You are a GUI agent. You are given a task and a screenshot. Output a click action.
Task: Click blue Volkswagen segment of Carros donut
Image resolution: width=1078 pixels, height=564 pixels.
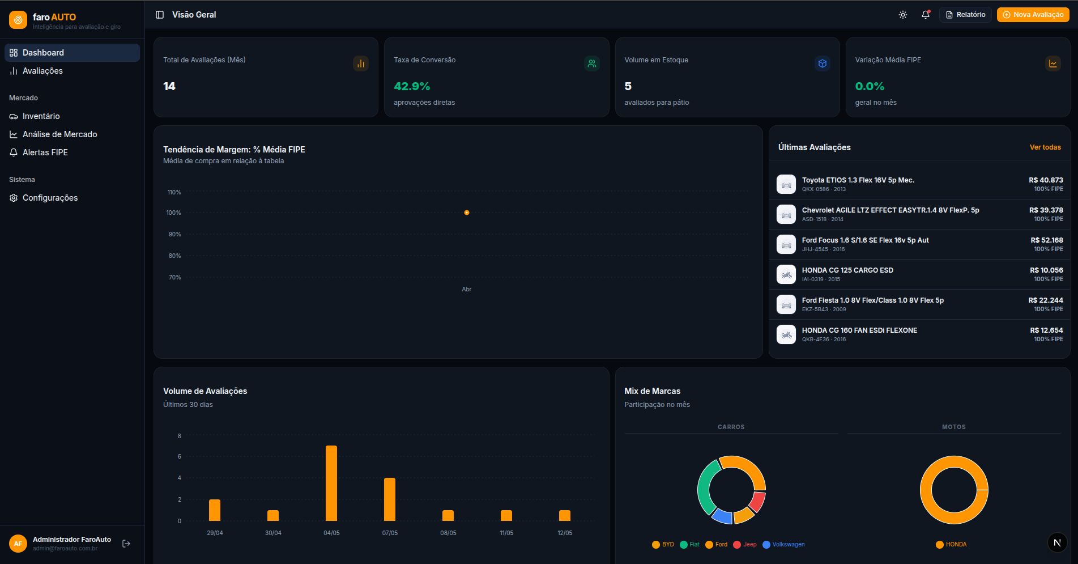point(722,516)
